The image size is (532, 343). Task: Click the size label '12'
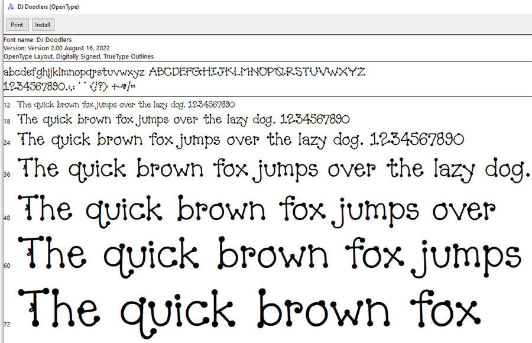click(x=7, y=105)
